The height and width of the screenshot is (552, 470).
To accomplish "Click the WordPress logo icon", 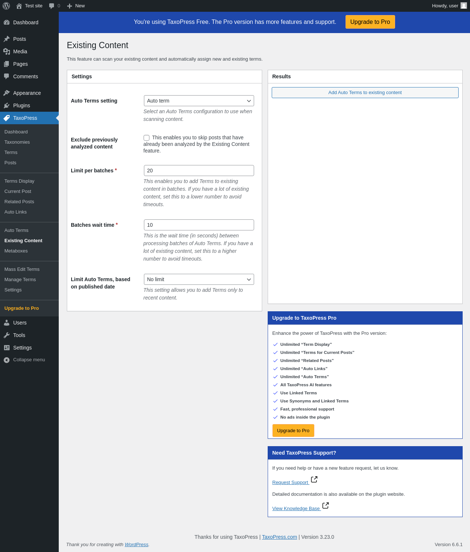I will click(x=6, y=6).
